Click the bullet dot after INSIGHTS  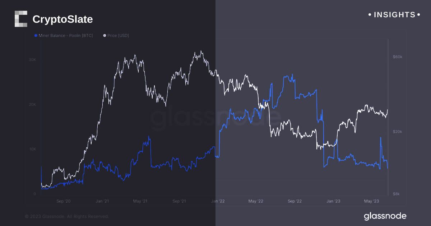click(x=418, y=15)
